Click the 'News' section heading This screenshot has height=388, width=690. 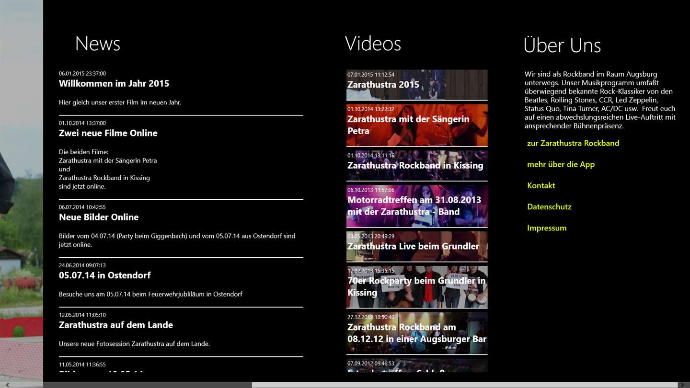pyautogui.click(x=98, y=44)
